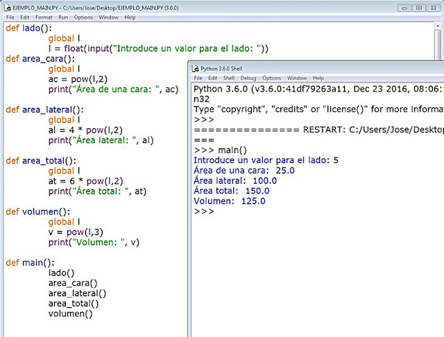
Task: Click the IDLE Python icon in editor title bar
Action: 8,8
